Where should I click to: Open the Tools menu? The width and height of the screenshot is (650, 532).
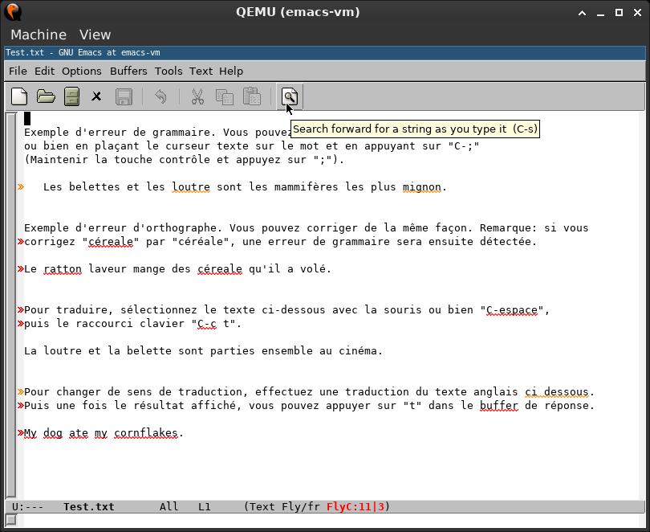(168, 71)
